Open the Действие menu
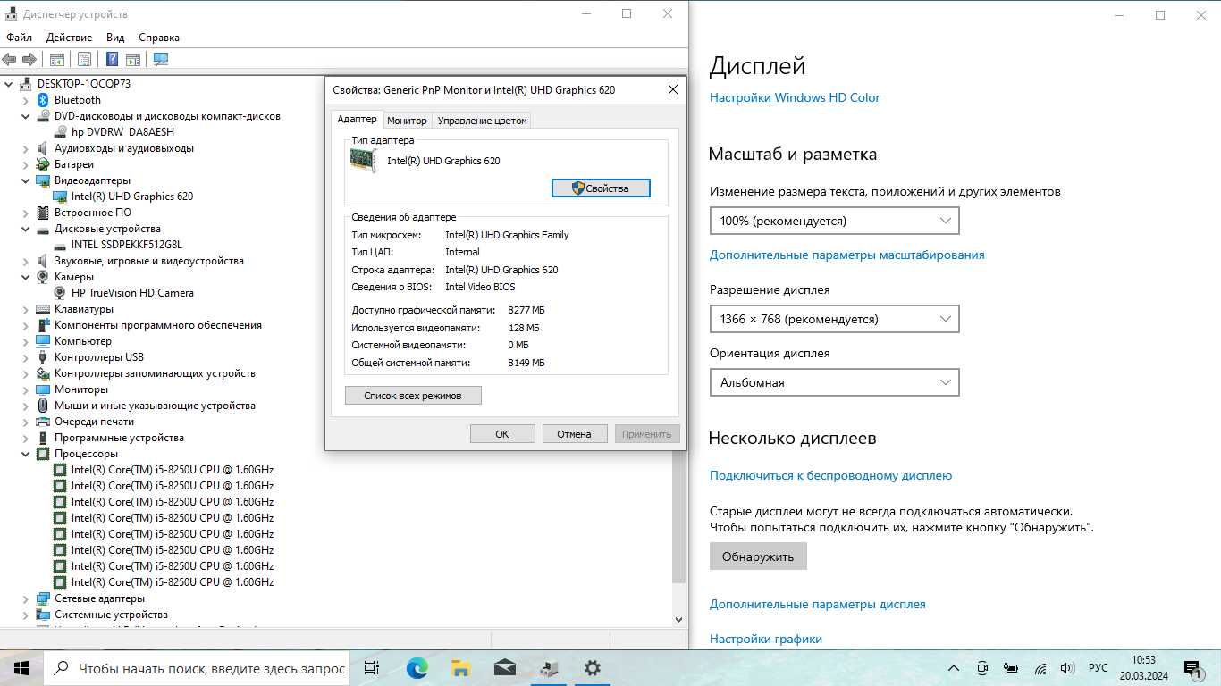This screenshot has width=1221, height=686. [69, 38]
